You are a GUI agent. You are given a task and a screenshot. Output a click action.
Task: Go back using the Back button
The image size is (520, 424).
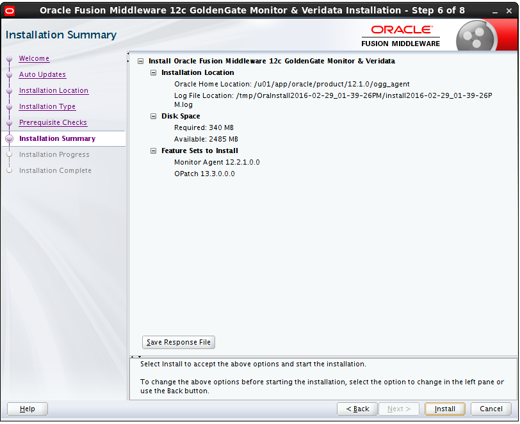click(x=357, y=409)
